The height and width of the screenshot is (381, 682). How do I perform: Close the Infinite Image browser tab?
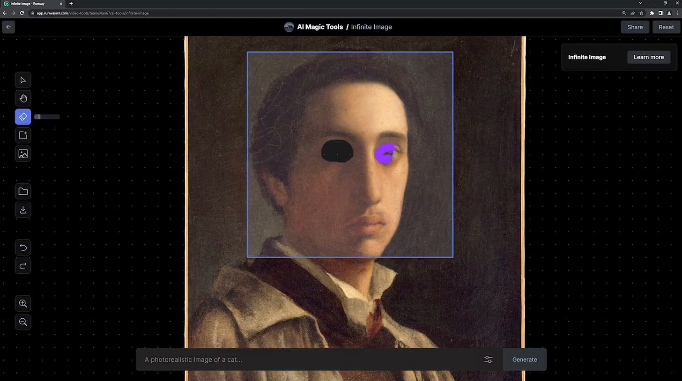click(61, 4)
